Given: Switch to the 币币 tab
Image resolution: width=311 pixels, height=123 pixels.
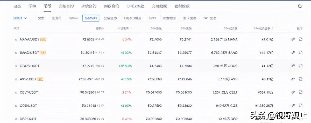Looking at the screenshot, I should (x=47, y=6).
